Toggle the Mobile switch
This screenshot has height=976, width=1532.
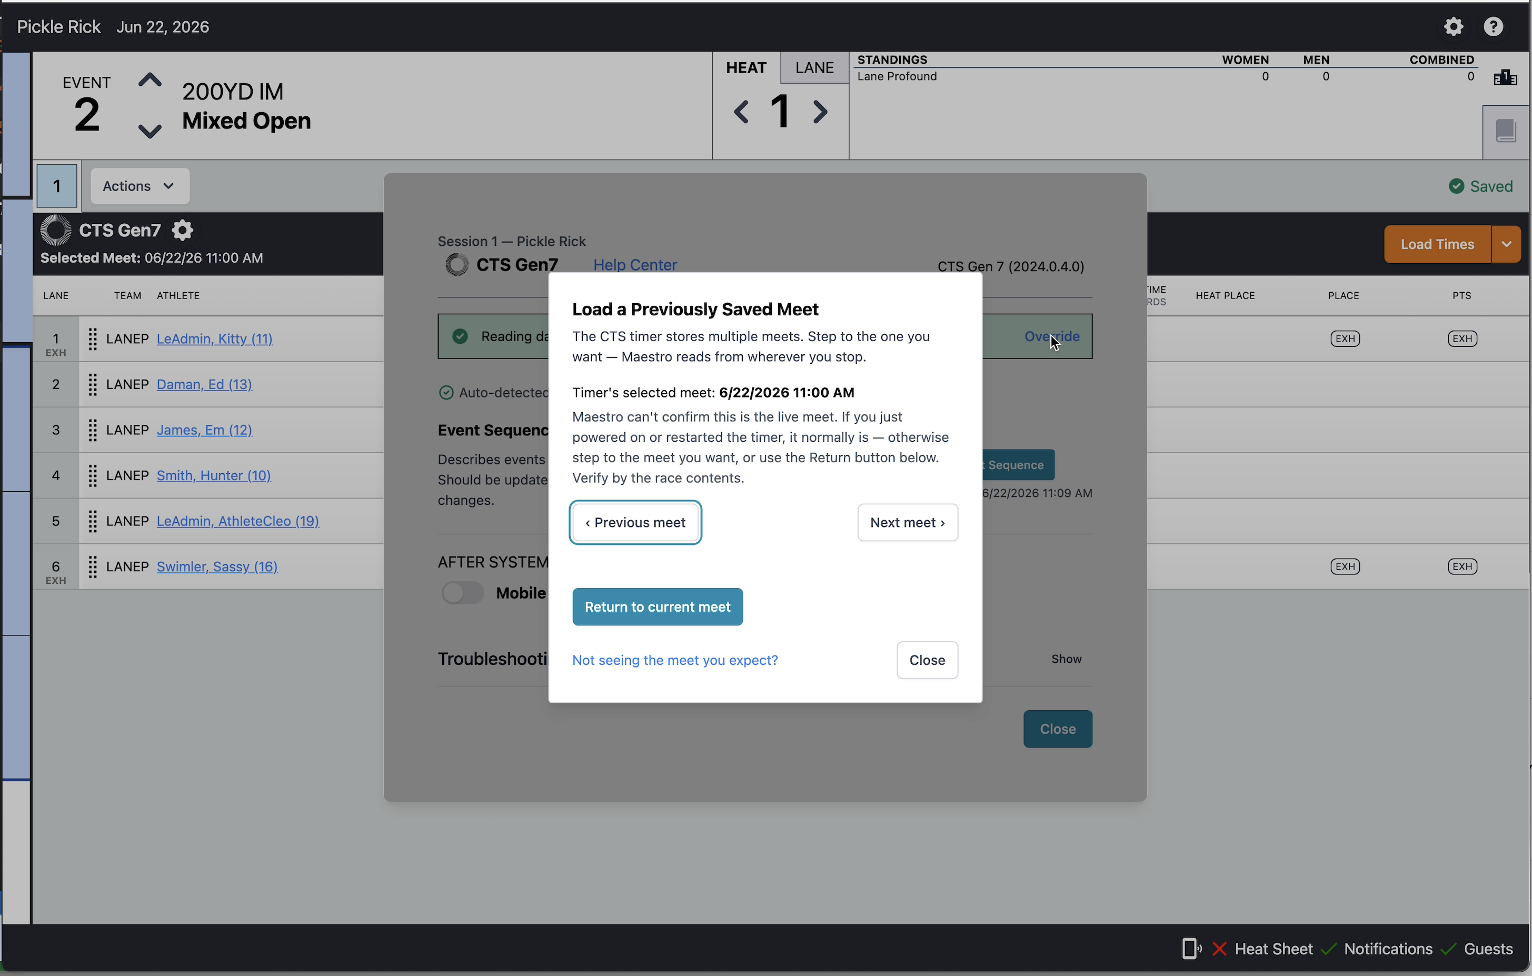tap(463, 593)
